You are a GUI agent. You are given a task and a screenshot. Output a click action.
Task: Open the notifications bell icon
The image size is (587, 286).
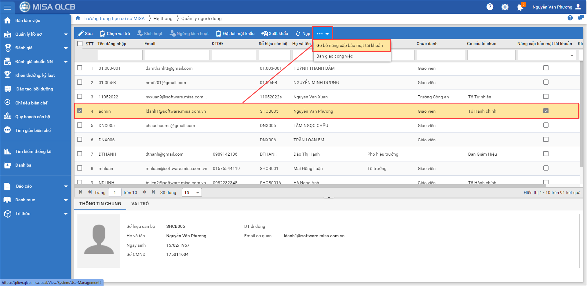coord(520,7)
